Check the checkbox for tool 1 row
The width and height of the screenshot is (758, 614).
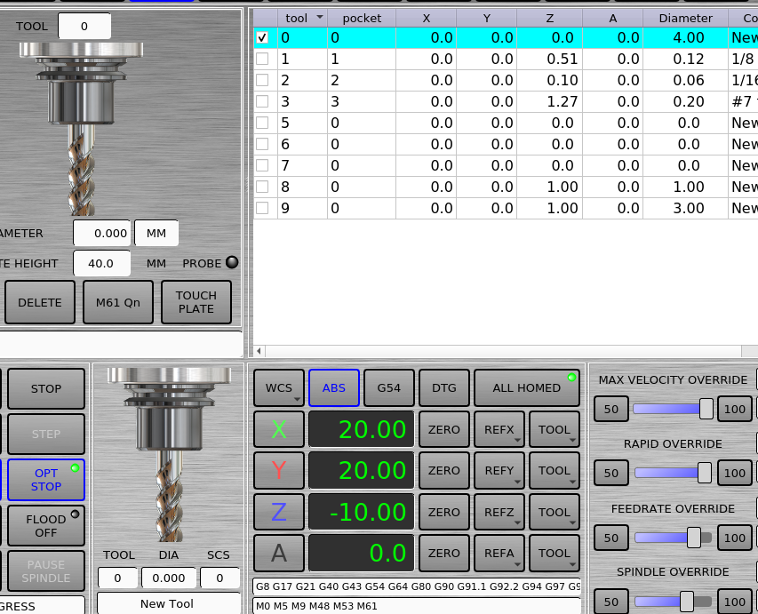262,59
